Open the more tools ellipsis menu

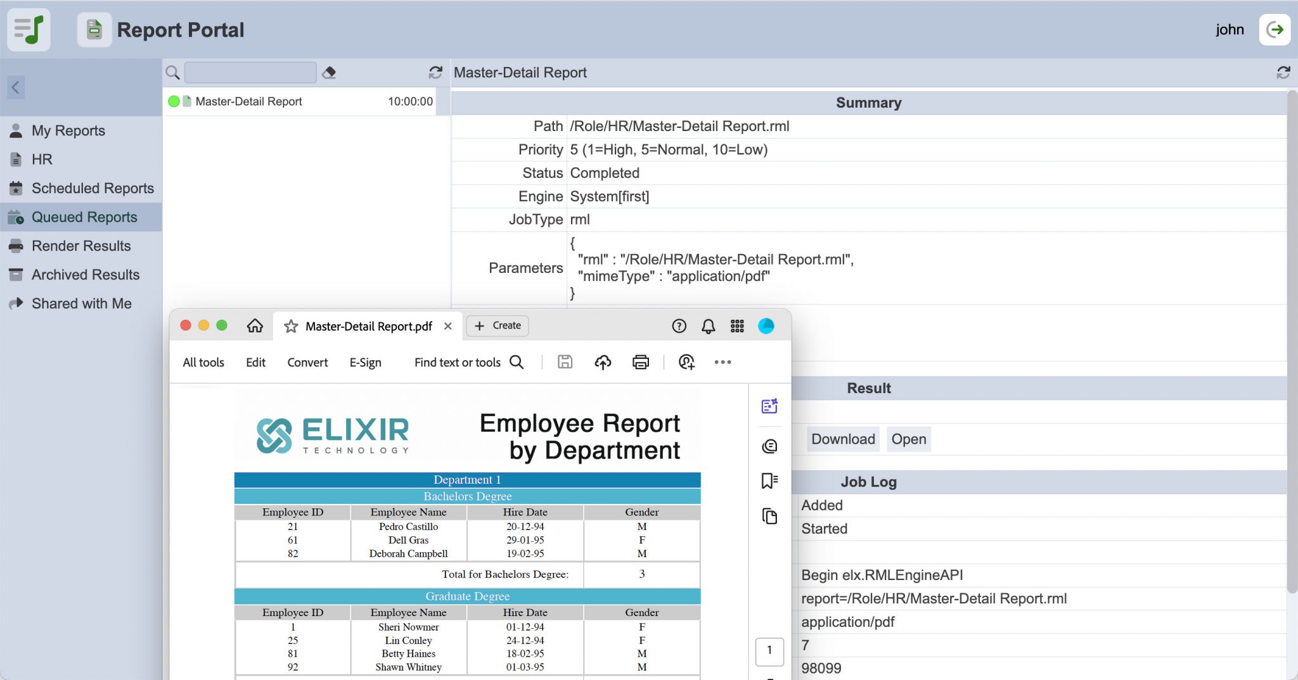723,362
